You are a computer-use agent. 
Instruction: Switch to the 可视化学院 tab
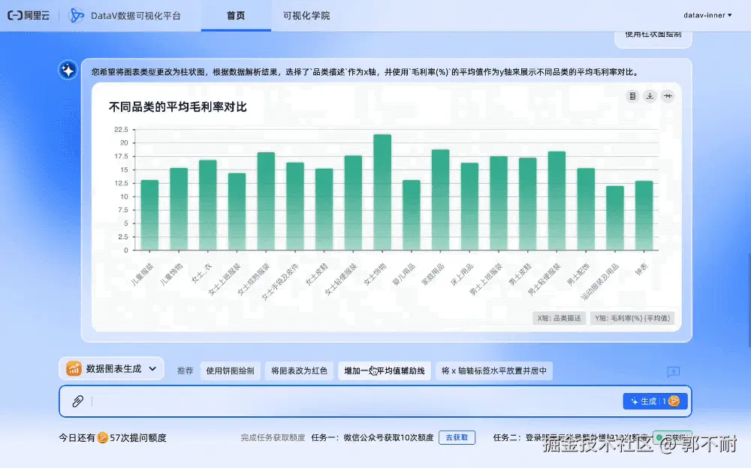click(306, 15)
